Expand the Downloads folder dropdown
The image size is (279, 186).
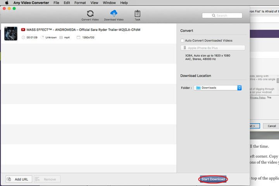coord(239,88)
